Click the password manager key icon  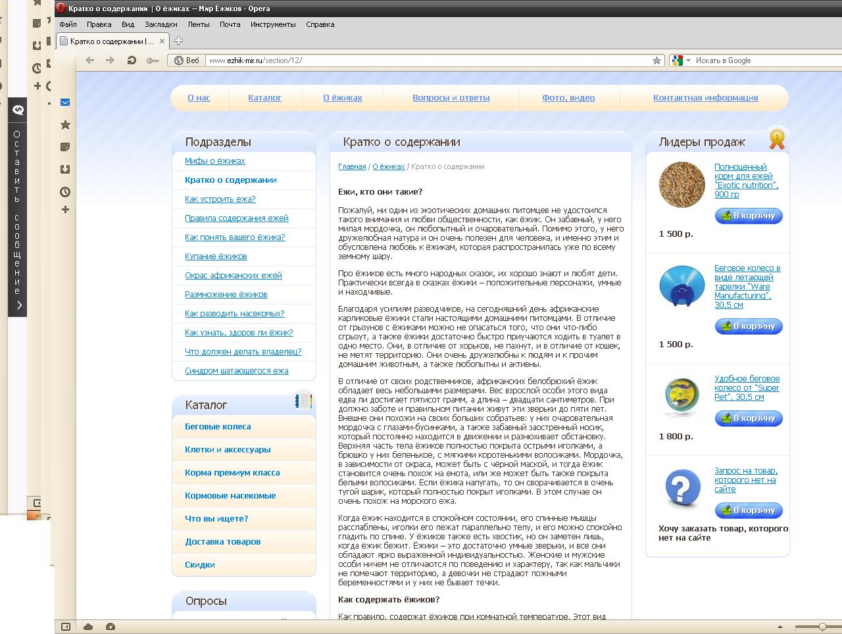click(x=153, y=61)
